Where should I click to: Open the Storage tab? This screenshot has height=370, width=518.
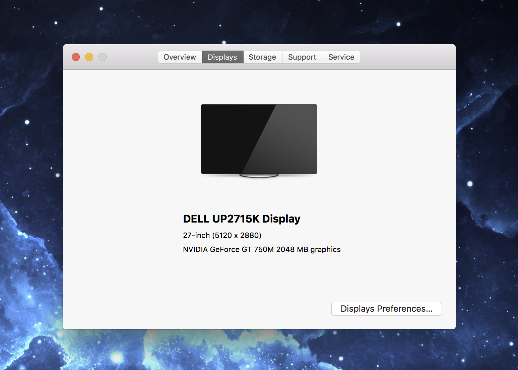pos(263,57)
